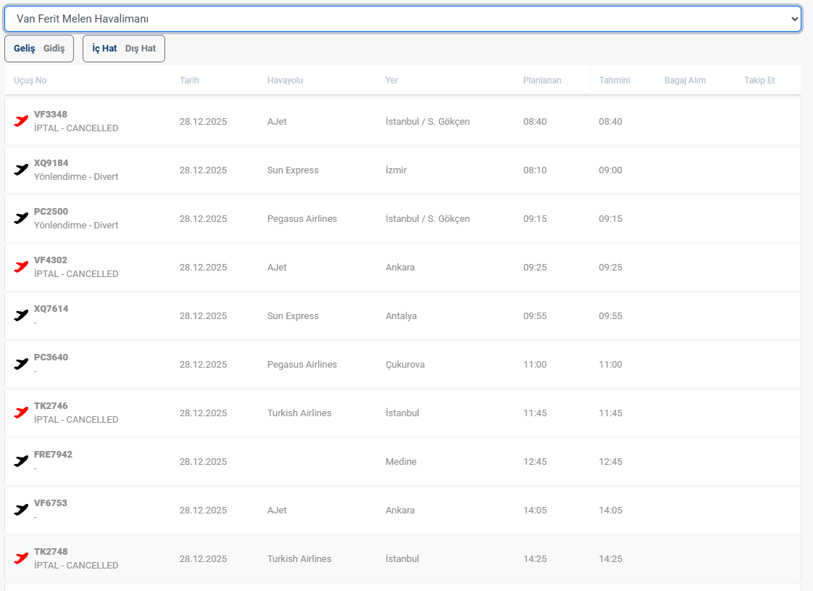Screen dimensions: 813x591
Task: Click the Uçuş No column header
Action: point(30,80)
